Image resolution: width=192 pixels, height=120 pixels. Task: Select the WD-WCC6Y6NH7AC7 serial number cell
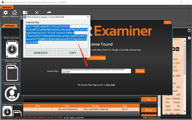coord(67,109)
